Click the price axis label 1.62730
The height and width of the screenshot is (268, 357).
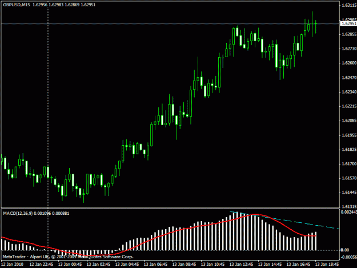[x=349, y=49]
